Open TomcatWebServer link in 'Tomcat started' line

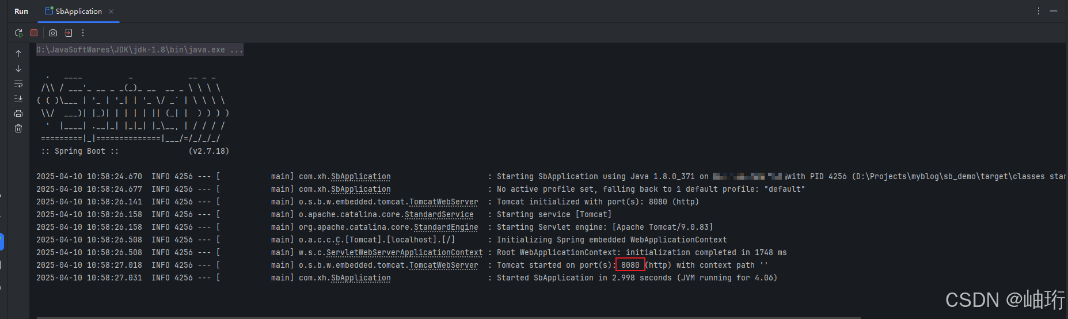click(443, 265)
